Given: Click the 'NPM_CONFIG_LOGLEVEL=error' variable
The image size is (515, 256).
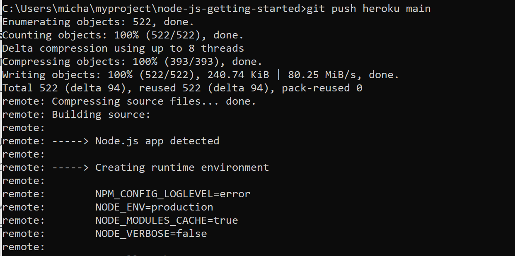Looking at the screenshot, I should click(173, 194).
